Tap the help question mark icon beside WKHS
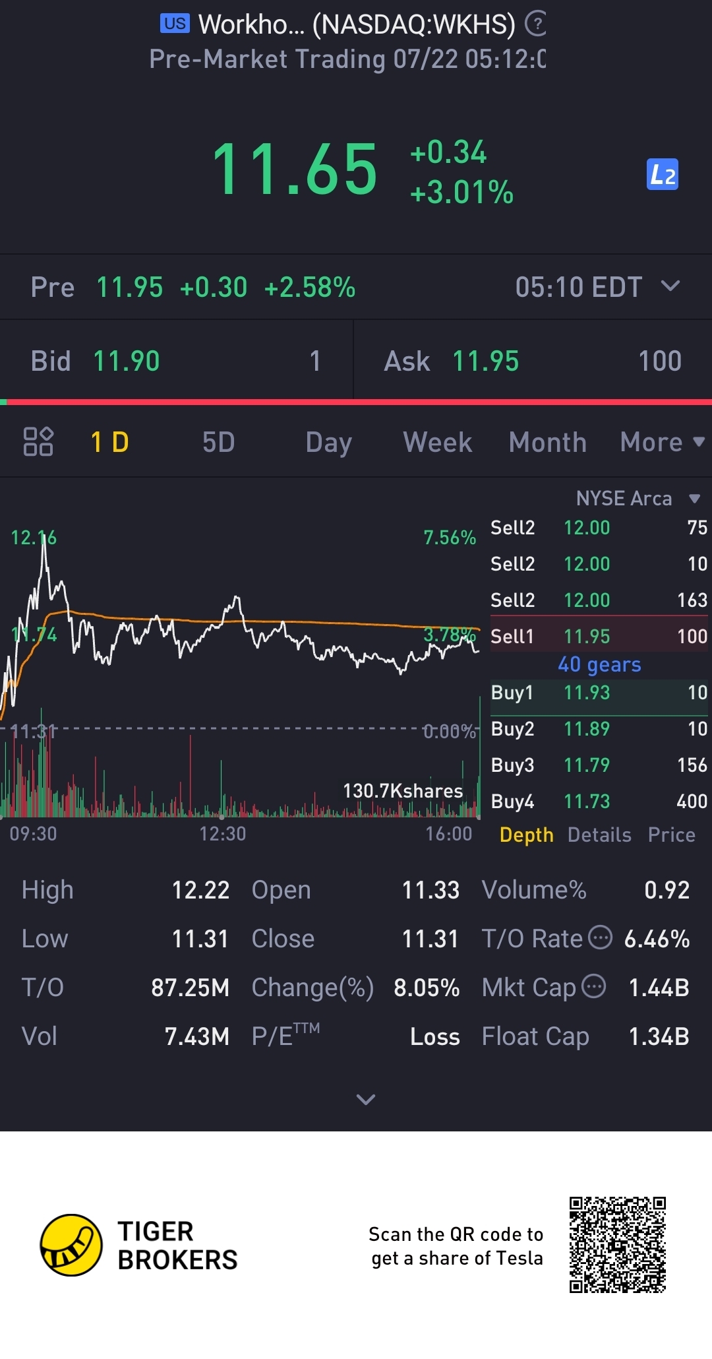Viewport: 712px width, 1359px height. pos(535,24)
